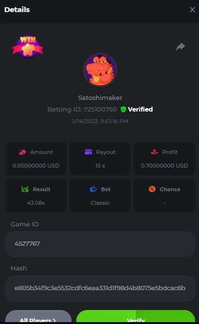Click the Hash value field
The width and height of the screenshot is (199, 324).
(x=100, y=288)
